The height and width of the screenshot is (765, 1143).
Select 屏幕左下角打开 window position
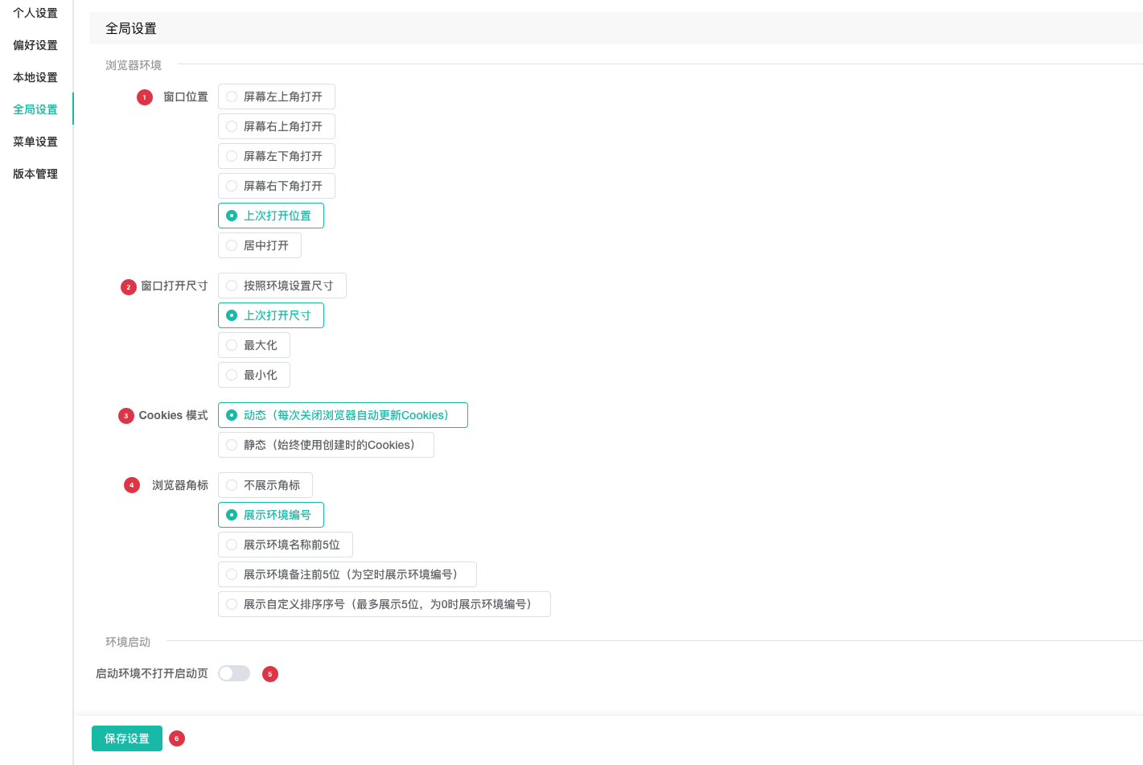(x=276, y=156)
